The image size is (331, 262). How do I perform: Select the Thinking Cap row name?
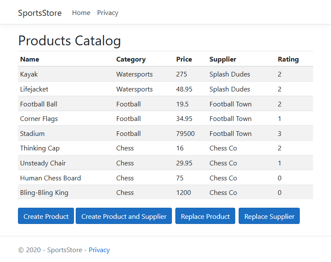[40, 148]
